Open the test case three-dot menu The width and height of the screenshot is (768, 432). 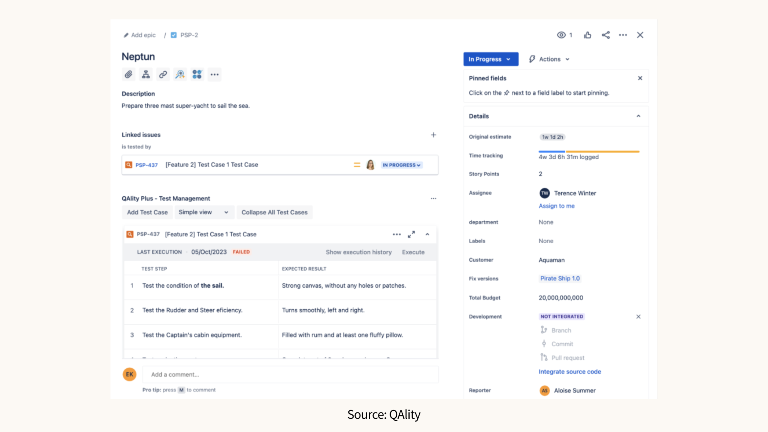[396, 234]
